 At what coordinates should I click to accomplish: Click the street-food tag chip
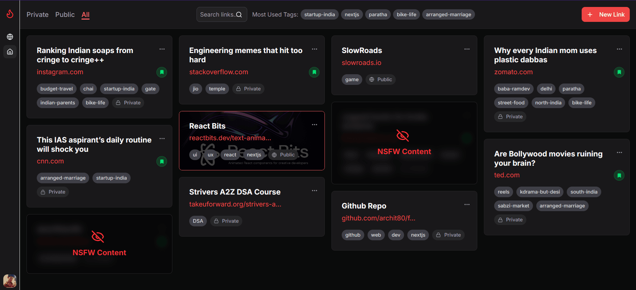tap(511, 103)
